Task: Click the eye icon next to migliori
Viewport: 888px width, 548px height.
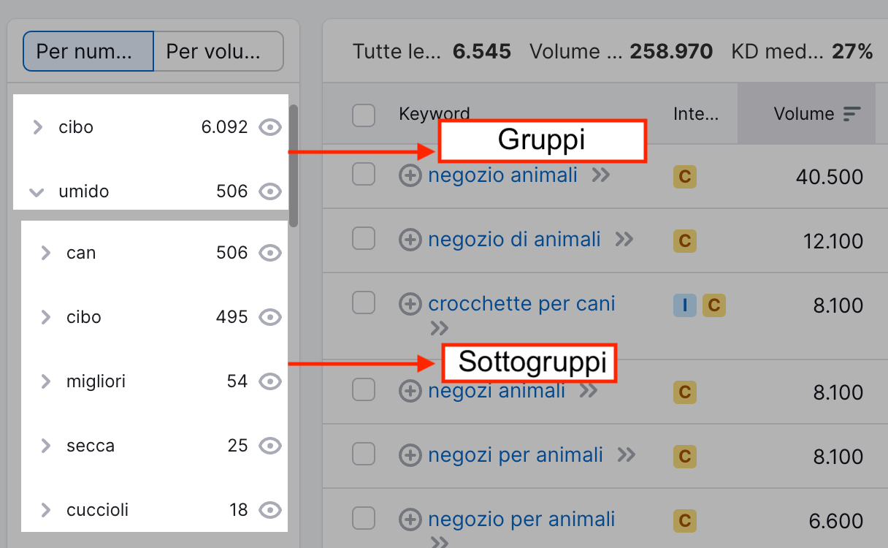Action: [x=270, y=381]
